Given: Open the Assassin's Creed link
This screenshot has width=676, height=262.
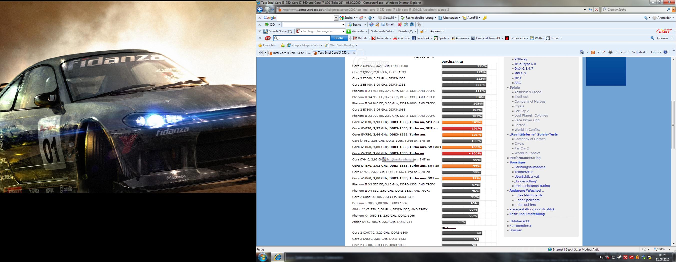Looking at the screenshot, I should (x=528, y=92).
